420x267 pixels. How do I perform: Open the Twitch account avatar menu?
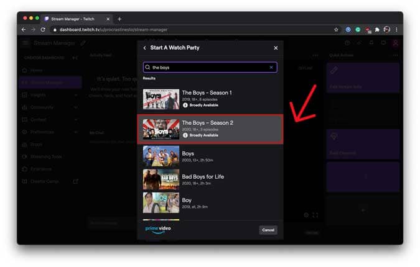[396, 43]
